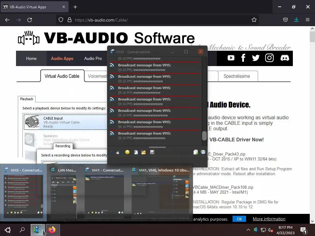
Task: Select VM1, VM6 group chat thumbnail
Action: (161, 192)
